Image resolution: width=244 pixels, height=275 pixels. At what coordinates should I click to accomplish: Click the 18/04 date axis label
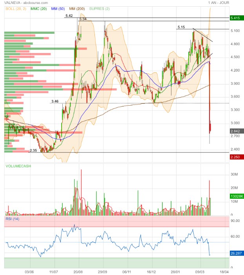point(224,272)
